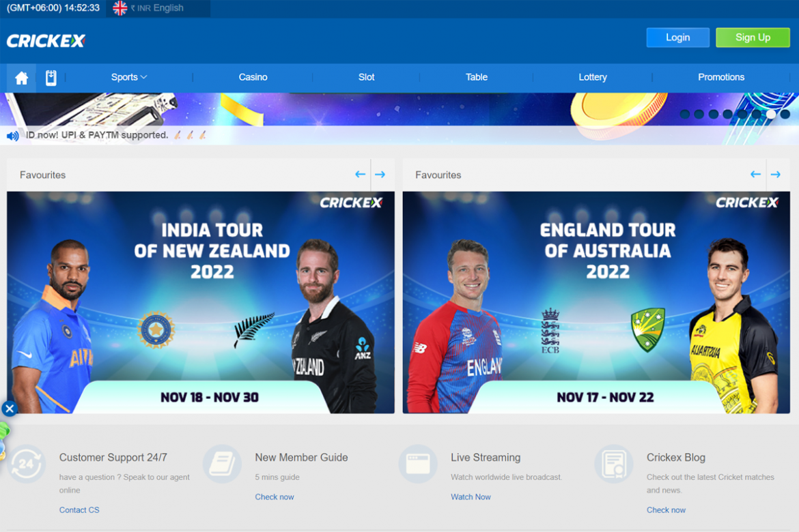Viewport: 799px width, 532px height.
Task: Select the first banner carousel dot
Action: [685, 114]
